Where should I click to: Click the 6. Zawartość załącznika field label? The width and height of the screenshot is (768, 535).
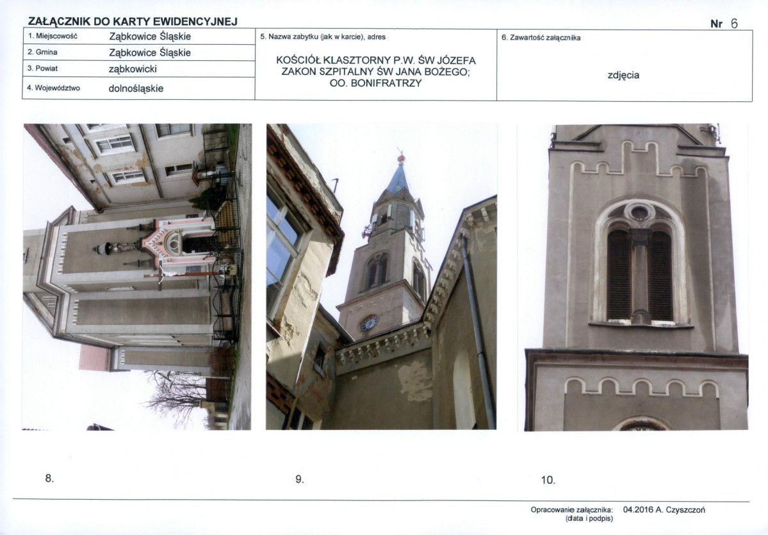point(541,38)
